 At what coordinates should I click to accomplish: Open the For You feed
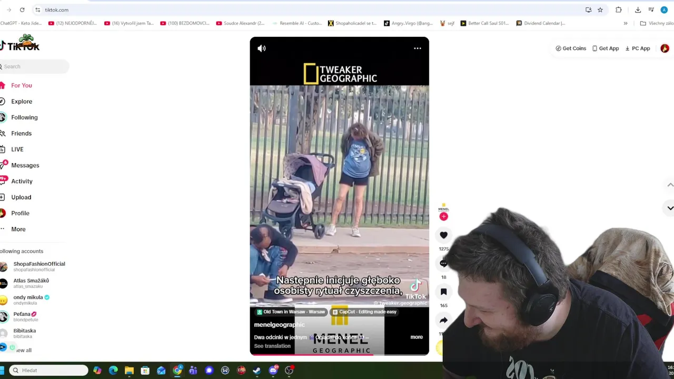[x=17, y=85]
